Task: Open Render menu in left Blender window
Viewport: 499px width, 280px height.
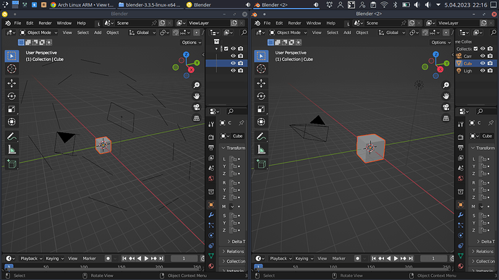Action: pos(45,23)
